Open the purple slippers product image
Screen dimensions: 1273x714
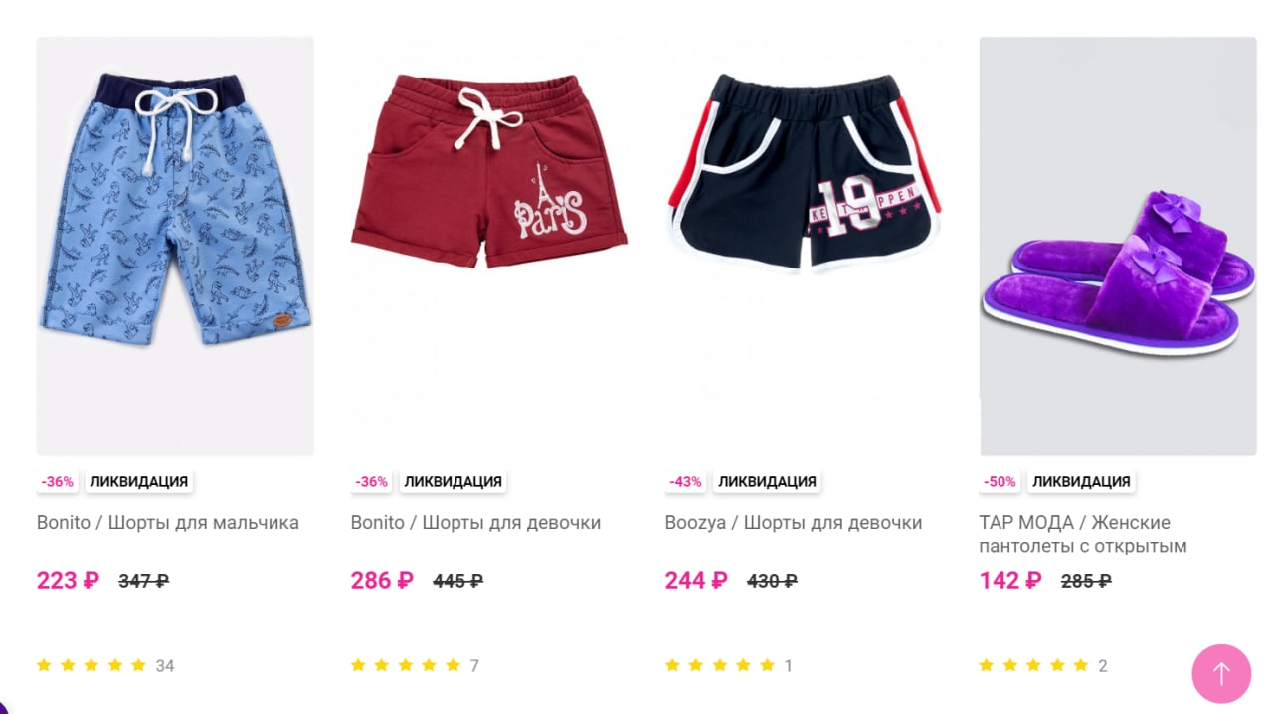coord(1118,247)
